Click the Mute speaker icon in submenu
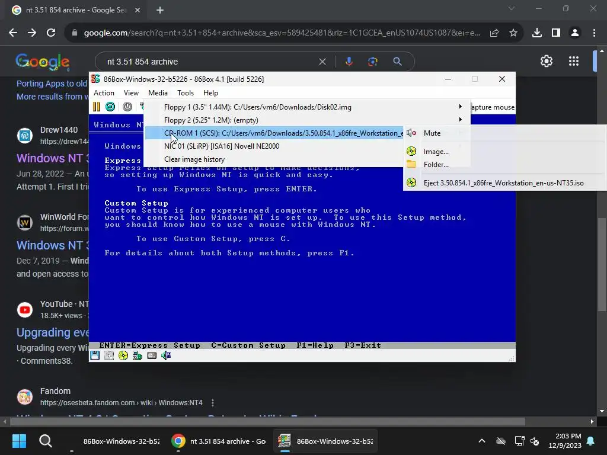The image size is (607, 455). [411, 133]
